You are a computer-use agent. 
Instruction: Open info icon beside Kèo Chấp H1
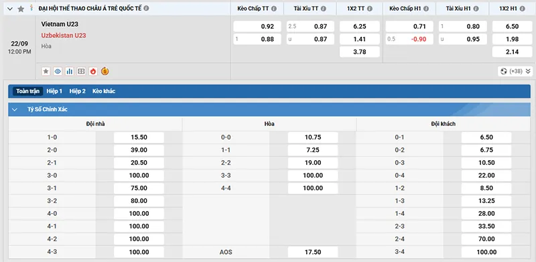click(x=426, y=9)
